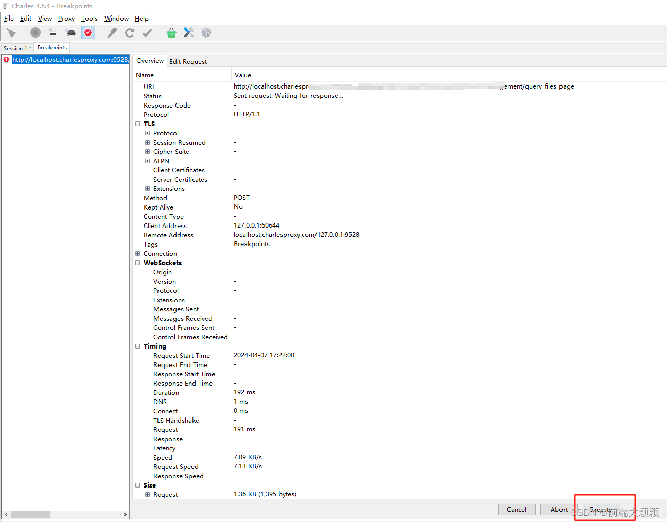Screen dimensions: 667x522
Task: Click the Abort button
Action: tap(559, 509)
